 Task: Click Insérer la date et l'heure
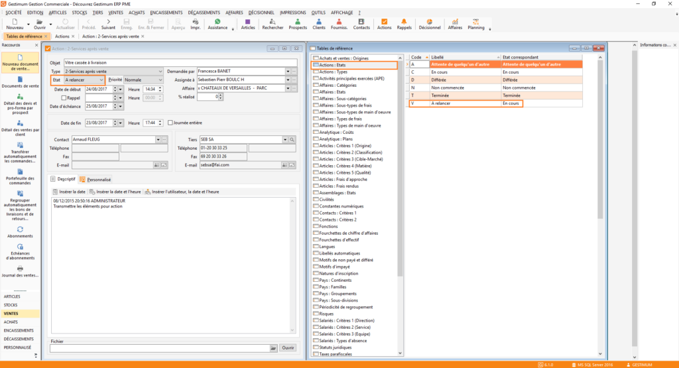tap(115, 192)
